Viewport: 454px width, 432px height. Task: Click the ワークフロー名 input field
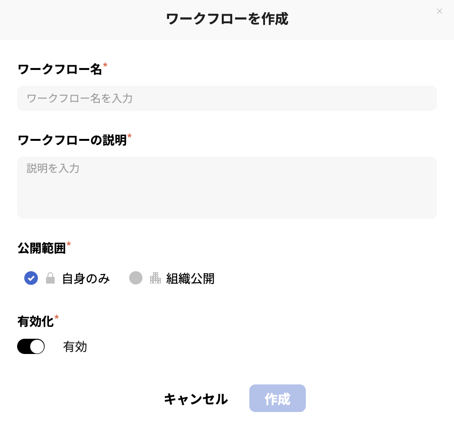tap(227, 98)
